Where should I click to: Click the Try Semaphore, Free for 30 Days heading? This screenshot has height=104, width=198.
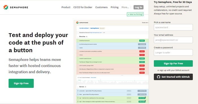click(x=173, y=2)
